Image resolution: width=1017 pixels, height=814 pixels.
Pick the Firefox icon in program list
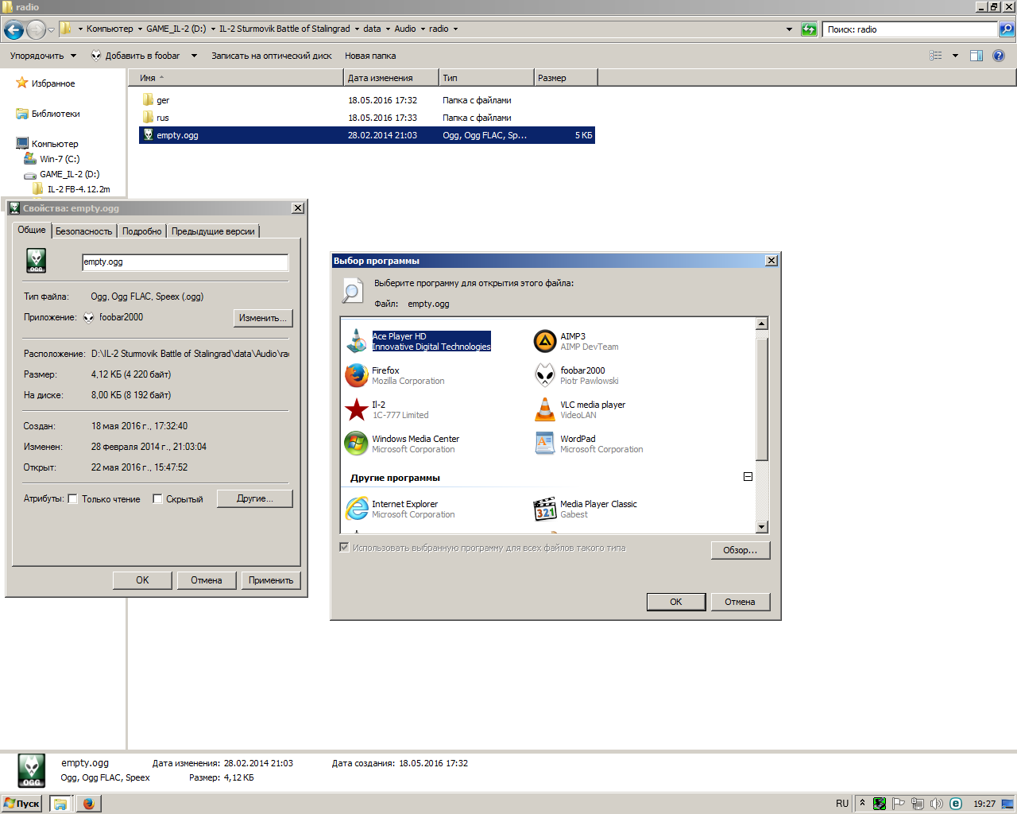357,375
